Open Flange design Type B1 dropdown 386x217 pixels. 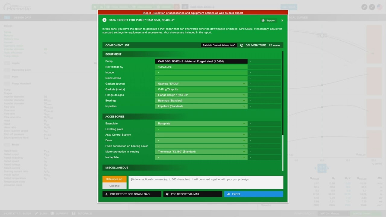pos(201,95)
